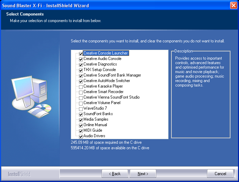
Task: Select the THX Setup Console label
Action: pyautogui.click(x=100, y=70)
